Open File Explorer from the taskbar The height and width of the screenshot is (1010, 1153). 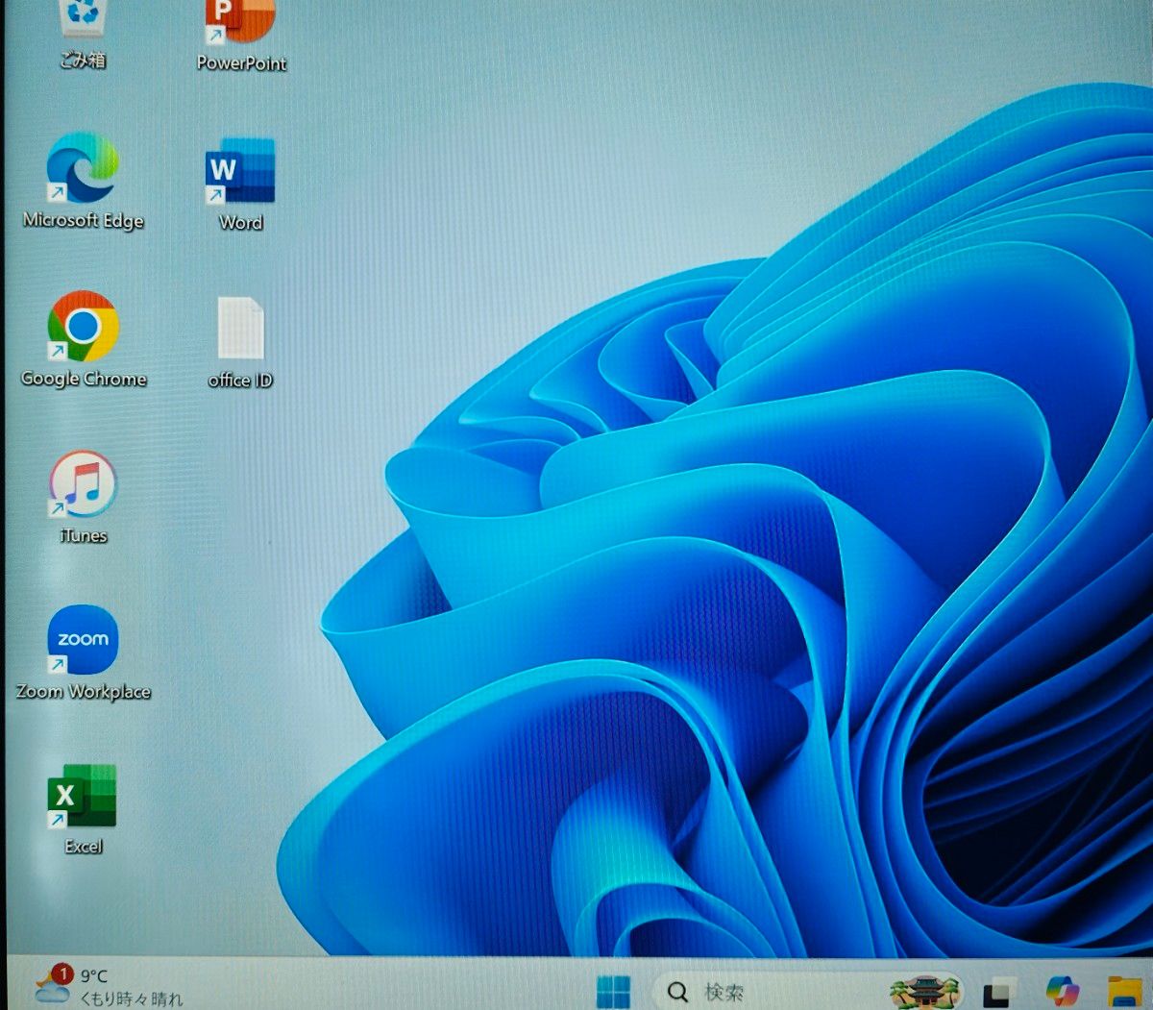pyautogui.click(x=1123, y=992)
